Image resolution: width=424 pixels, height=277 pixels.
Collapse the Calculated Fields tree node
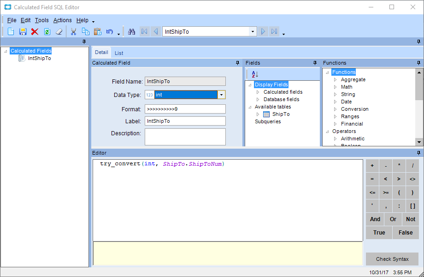(6, 51)
